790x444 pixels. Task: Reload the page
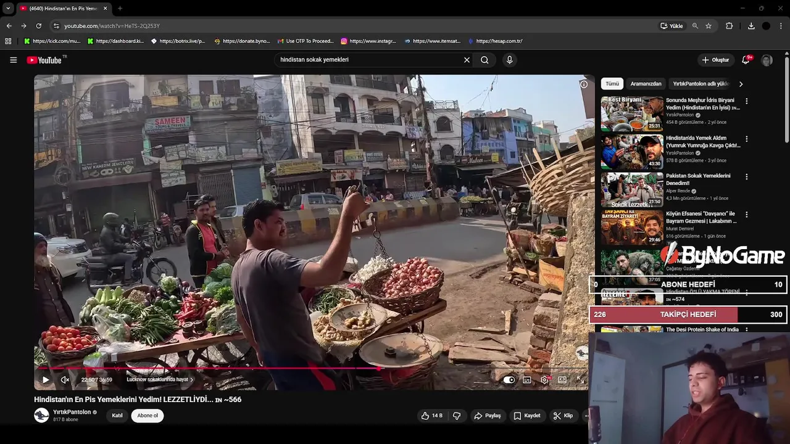[38, 26]
